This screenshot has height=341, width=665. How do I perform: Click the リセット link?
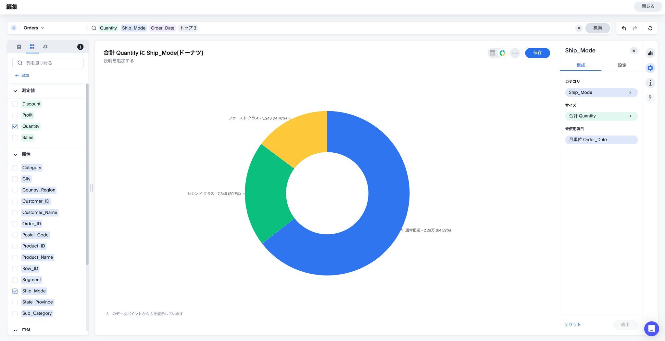point(572,324)
